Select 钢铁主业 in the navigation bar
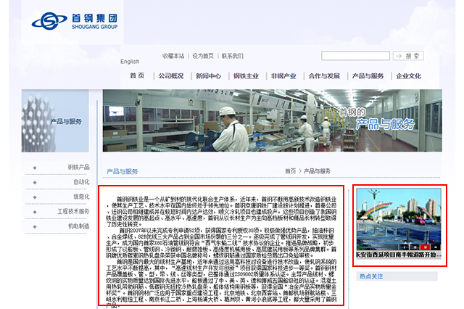Screen dimensions: 464x309 click(x=246, y=75)
